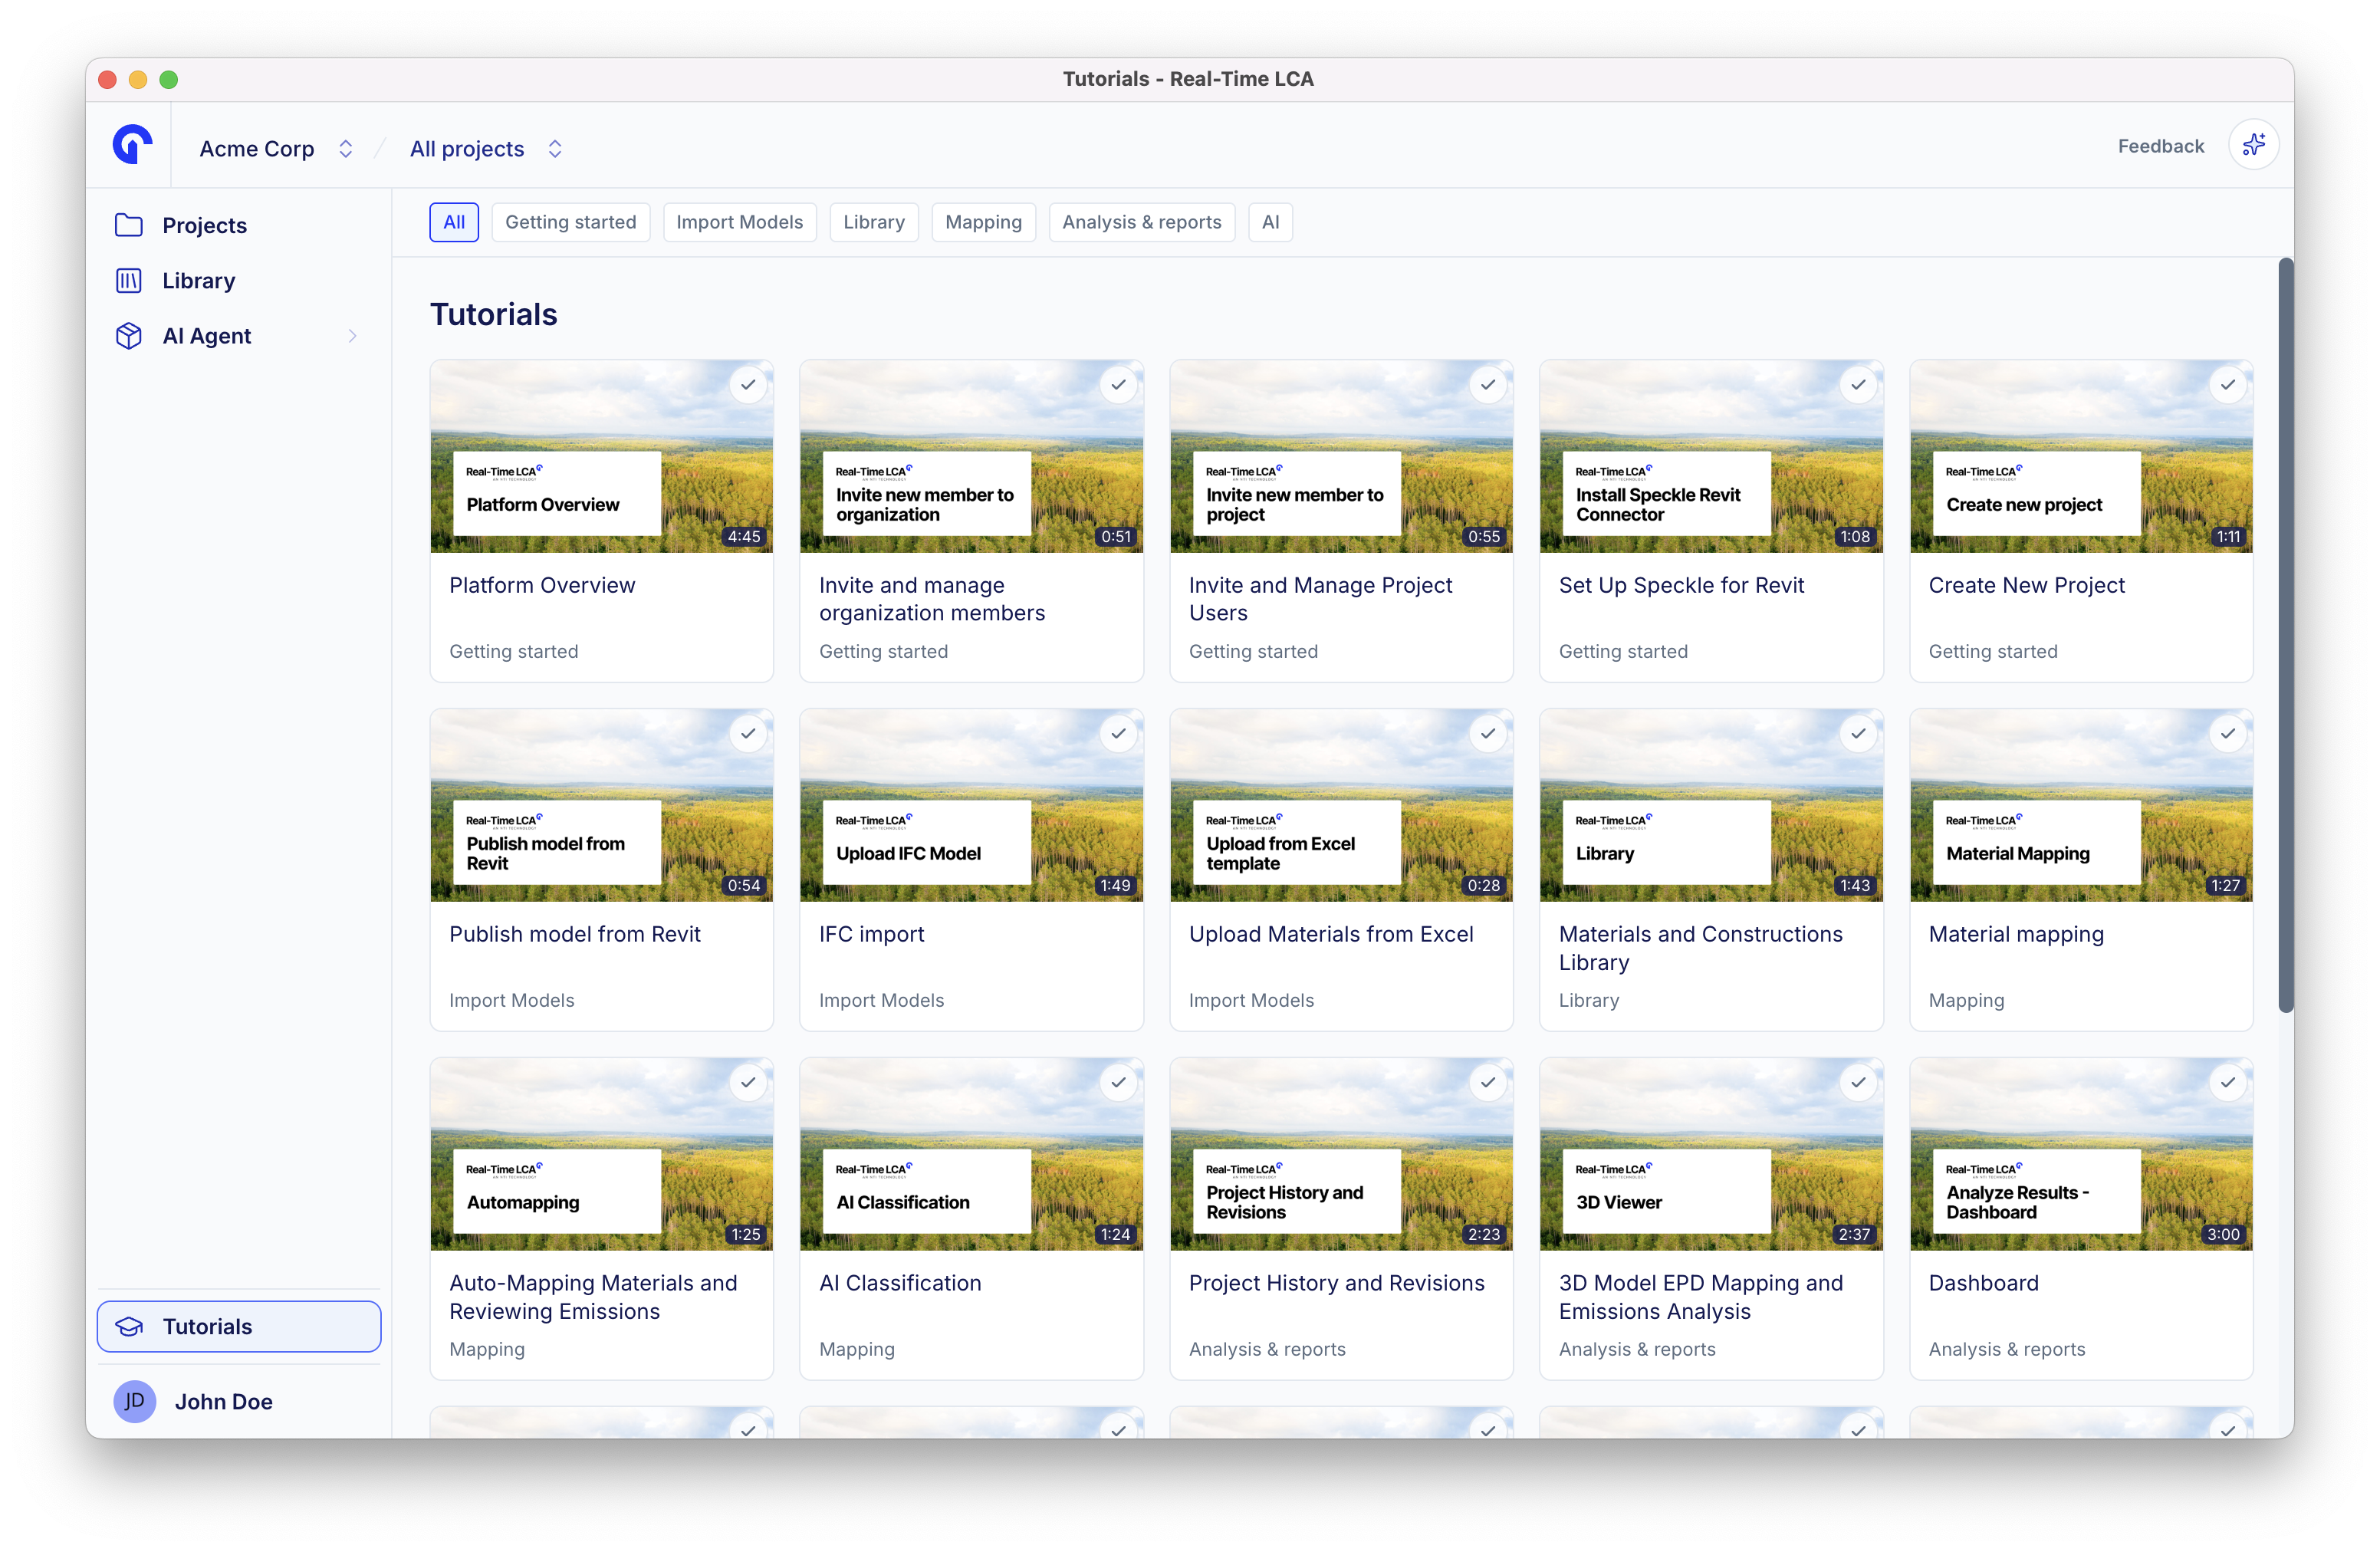
Task: Open the Install Speckle Revit Connector thumbnail
Action: 1711,456
